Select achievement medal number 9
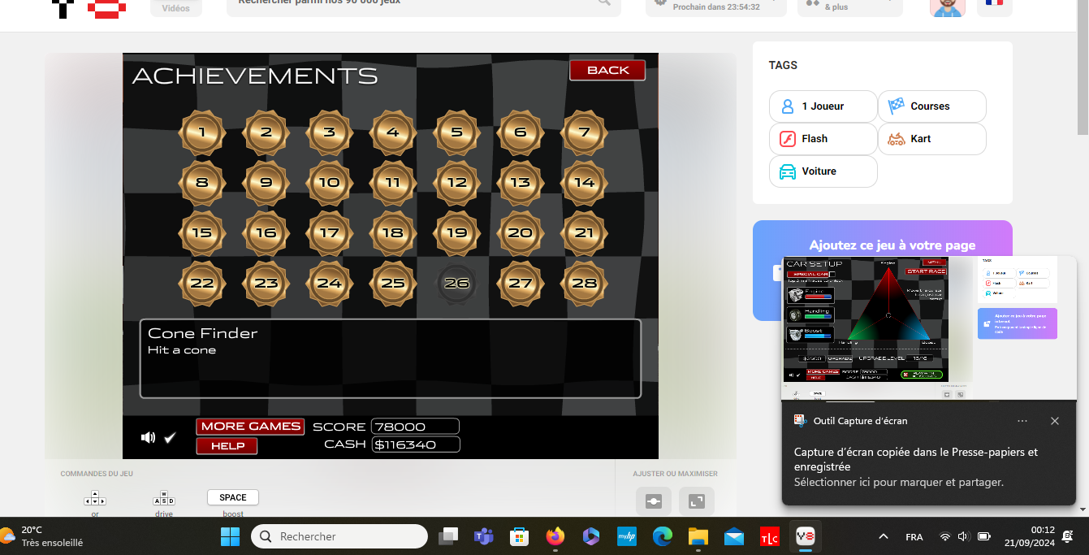 click(266, 183)
